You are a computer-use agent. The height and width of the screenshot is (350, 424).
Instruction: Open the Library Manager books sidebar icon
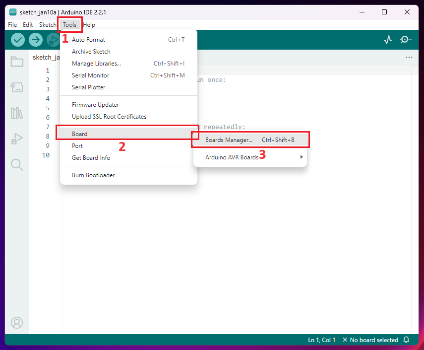click(x=17, y=113)
